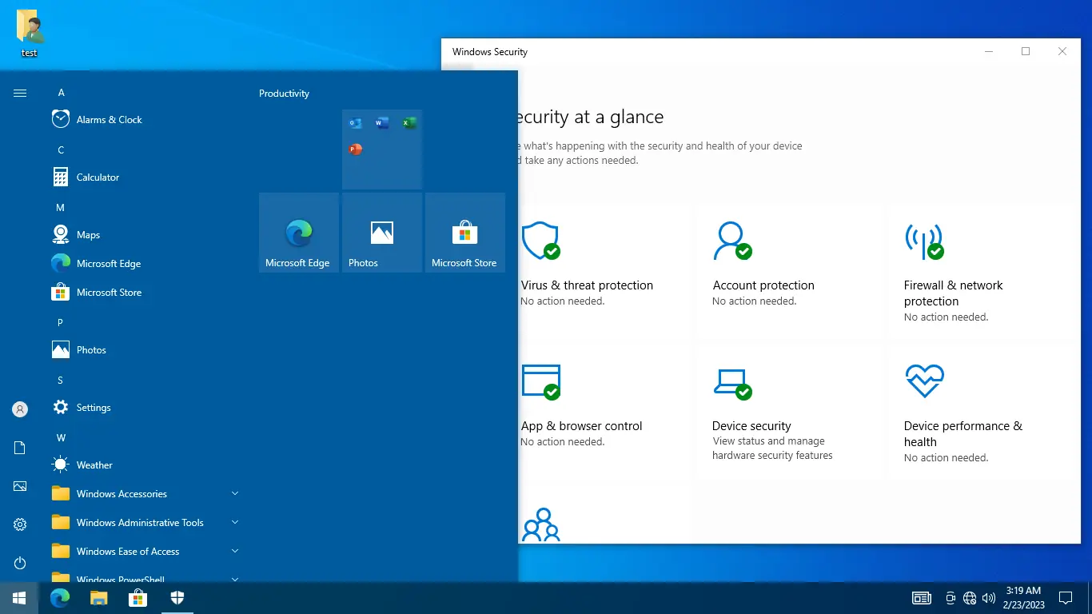Open File Explorer from the taskbar
Viewport: 1092px width, 614px height.
click(98, 598)
